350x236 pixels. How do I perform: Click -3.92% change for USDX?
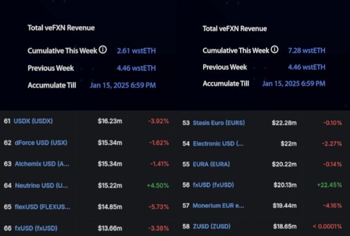159,121
